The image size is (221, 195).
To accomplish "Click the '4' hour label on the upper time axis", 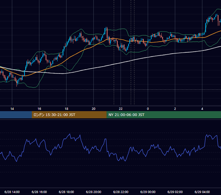I will (202, 109).
